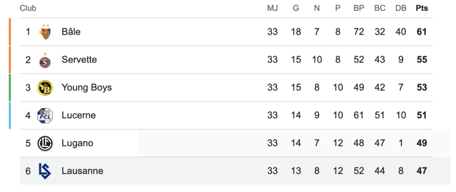Viewport: 456px width, 192px height.
Task: Click the Lugano black circle logo
Action: pos(45,143)
